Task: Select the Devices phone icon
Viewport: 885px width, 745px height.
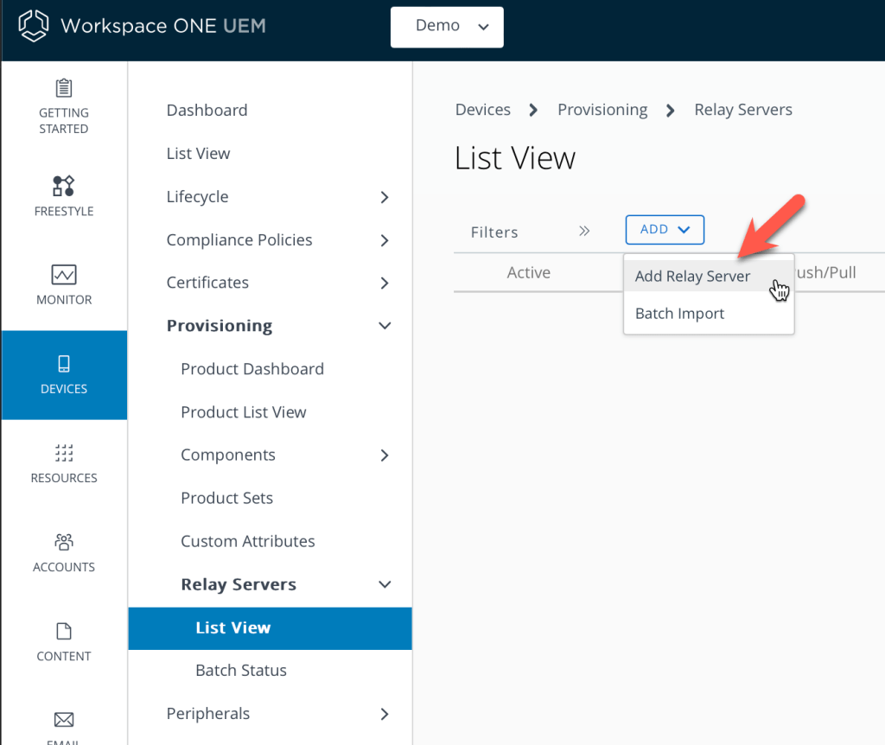Action: click(64, 364)
